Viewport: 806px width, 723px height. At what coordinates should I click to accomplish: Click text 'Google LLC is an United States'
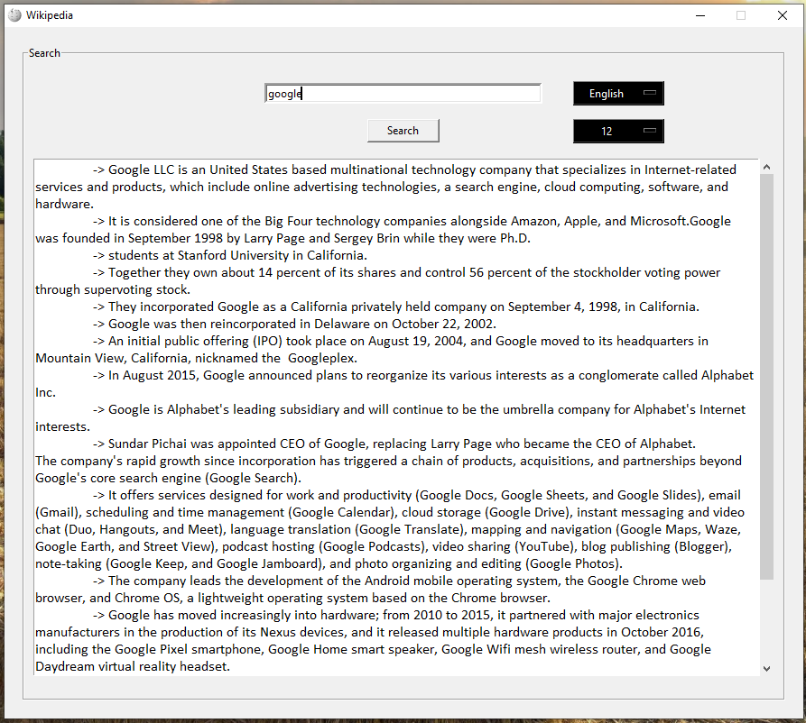click(199, 170)
